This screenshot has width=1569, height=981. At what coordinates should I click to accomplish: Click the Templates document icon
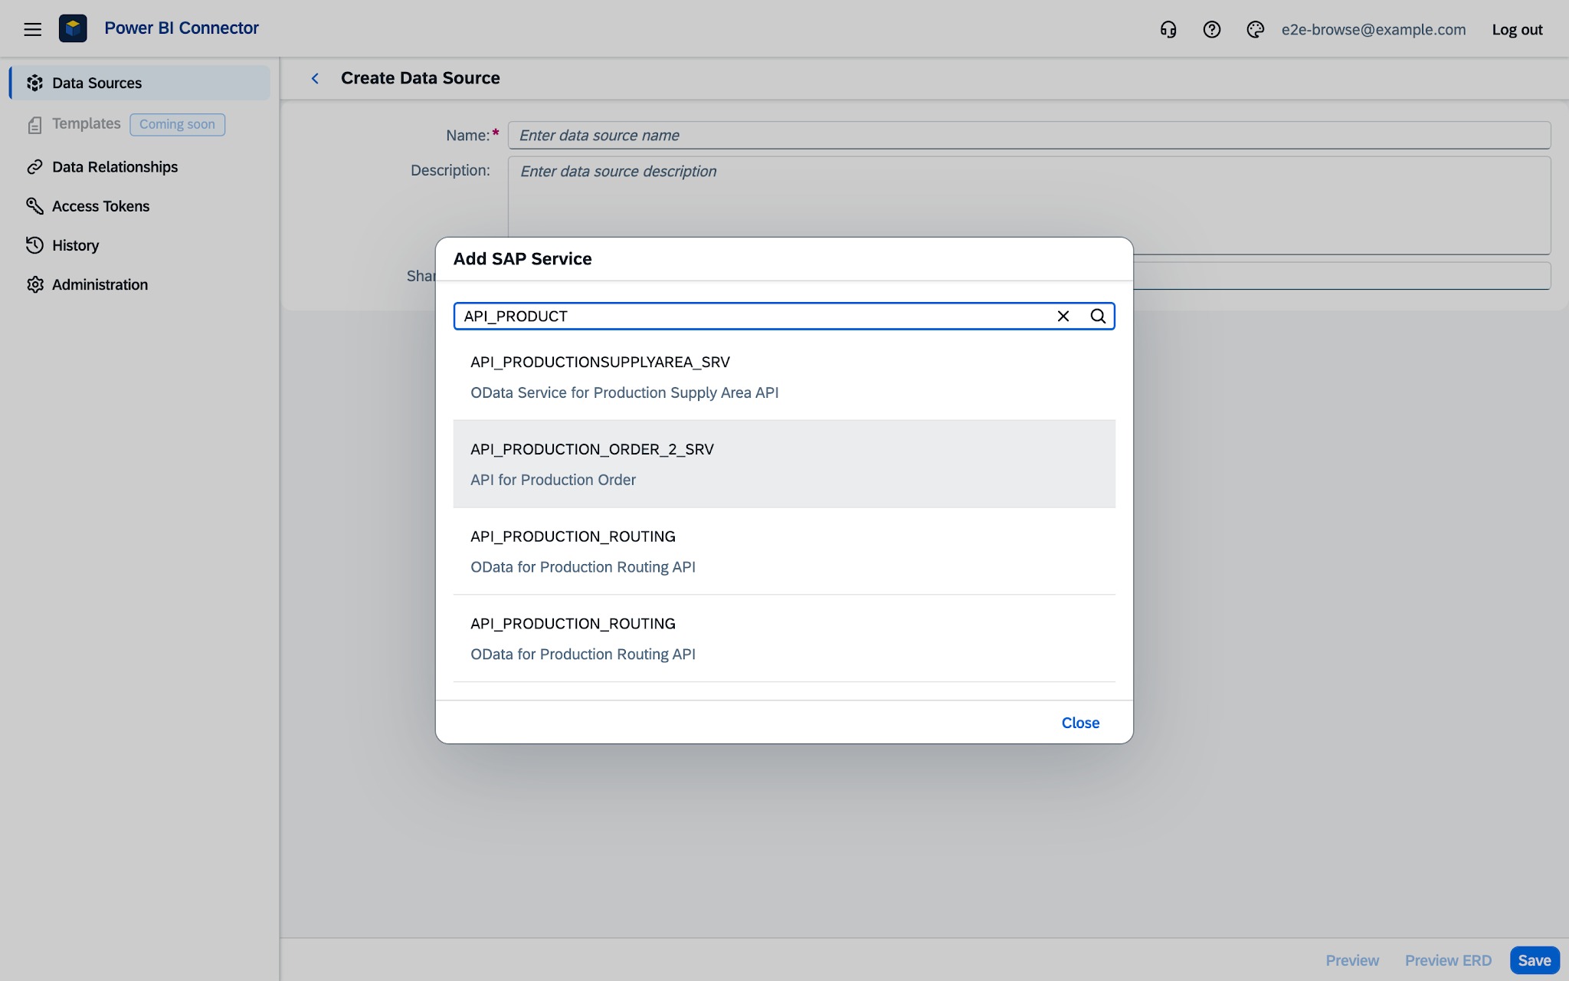click(34, 125)
